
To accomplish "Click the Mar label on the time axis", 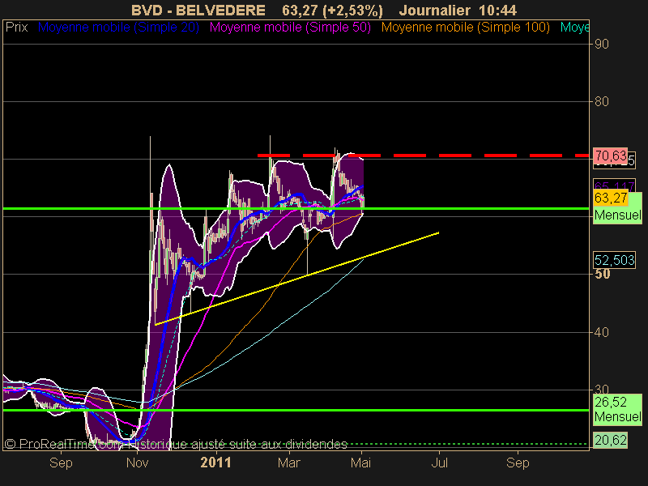I will [x=289, y=463].
